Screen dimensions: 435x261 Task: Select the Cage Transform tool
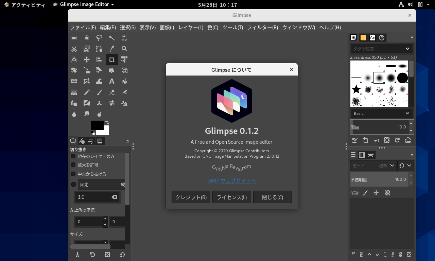tap(87, 81)
